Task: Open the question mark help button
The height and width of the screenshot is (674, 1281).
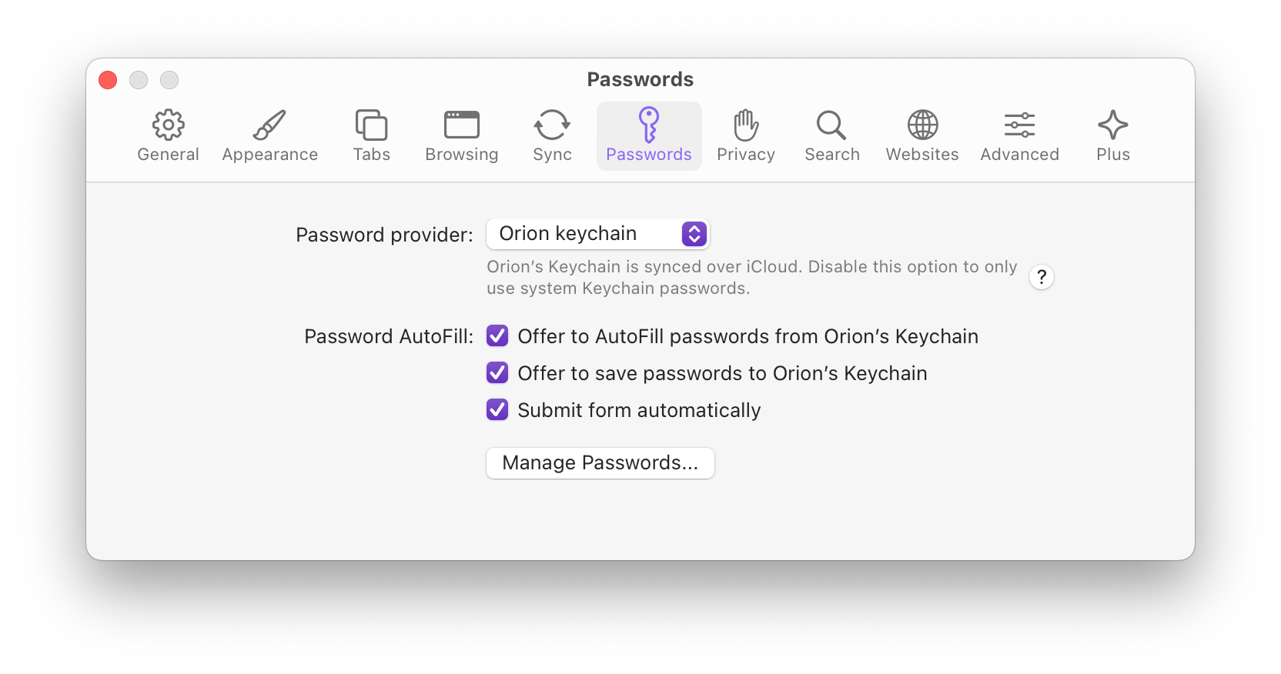Action: tap(1042, 277)
